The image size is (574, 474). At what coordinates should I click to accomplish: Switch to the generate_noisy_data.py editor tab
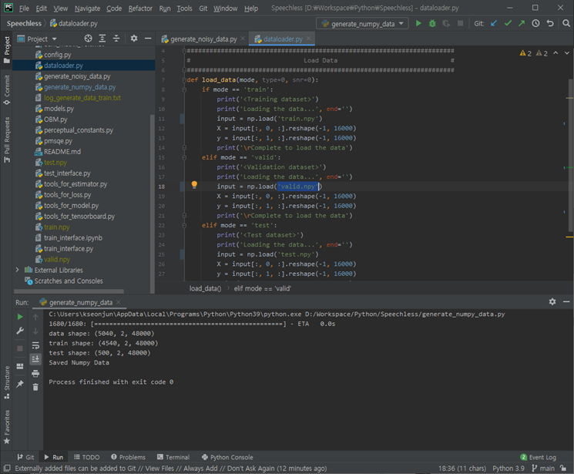[203, 39]
